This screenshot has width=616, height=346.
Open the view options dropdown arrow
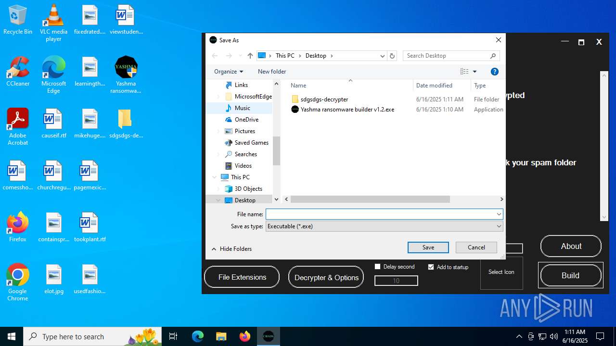(x=475, y=72)
